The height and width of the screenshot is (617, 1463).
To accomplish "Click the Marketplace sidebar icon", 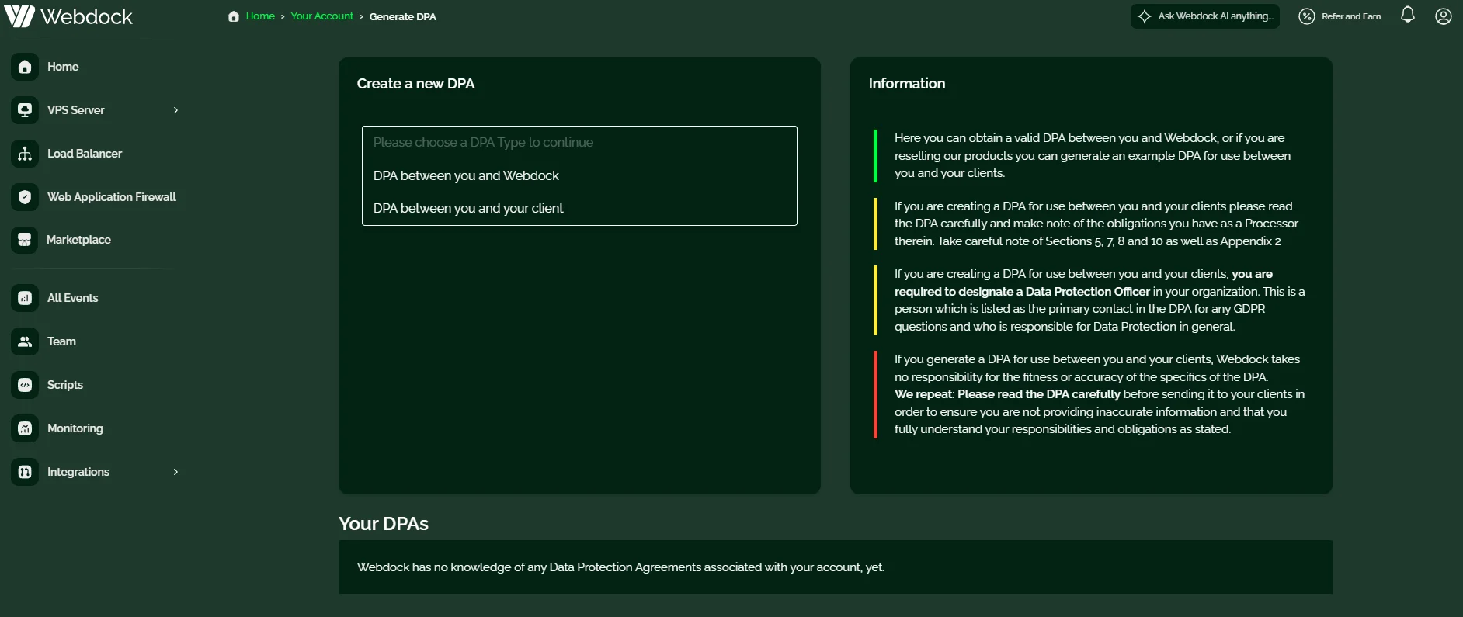I will pos(25,240).
